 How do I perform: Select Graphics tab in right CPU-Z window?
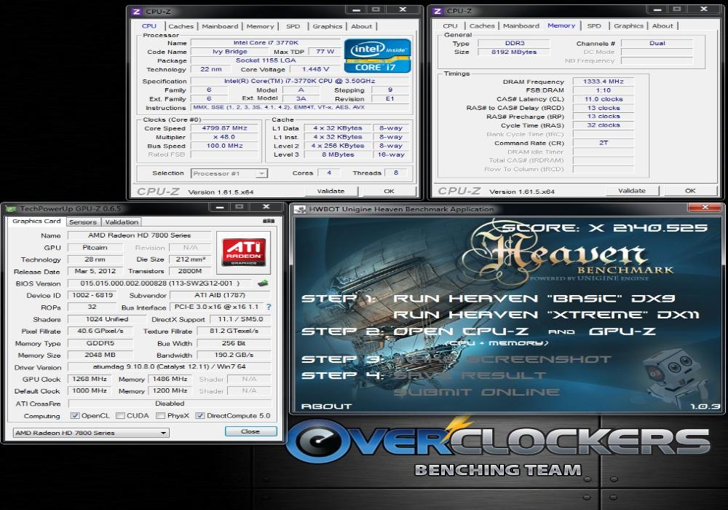point(629,26)
